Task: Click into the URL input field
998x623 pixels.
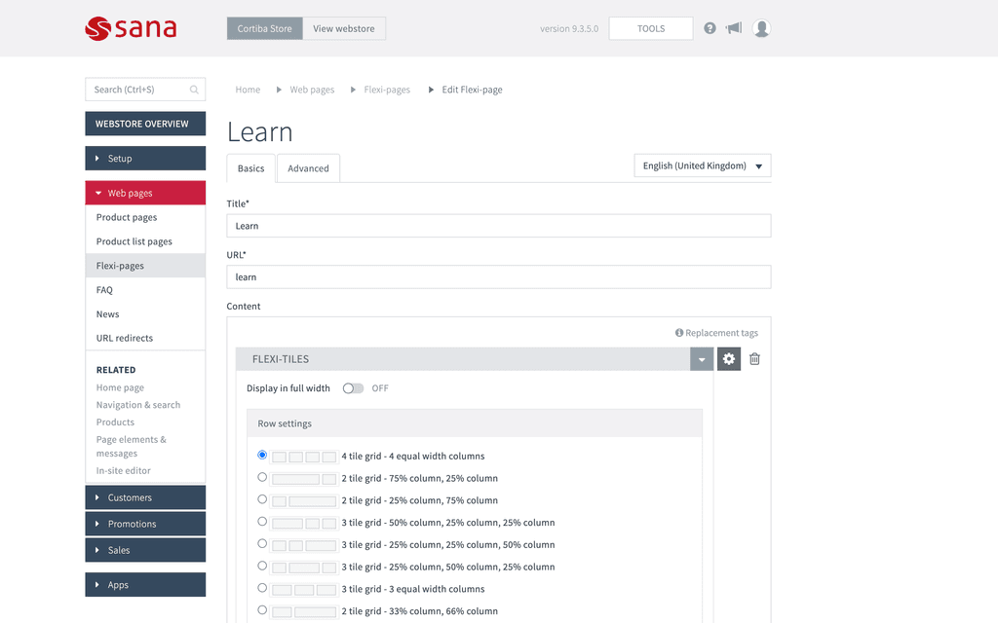Action: tap(499, 277)
